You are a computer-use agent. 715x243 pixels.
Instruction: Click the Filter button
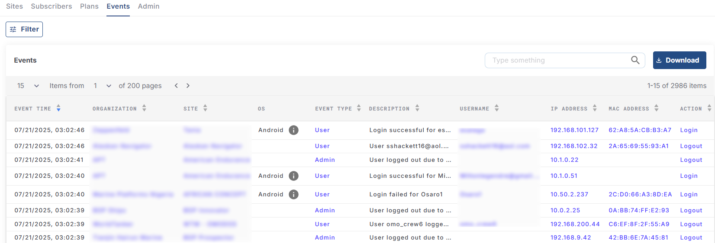click(24, 29)
